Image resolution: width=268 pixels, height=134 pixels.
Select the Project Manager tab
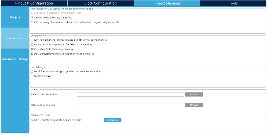(167, 3)
